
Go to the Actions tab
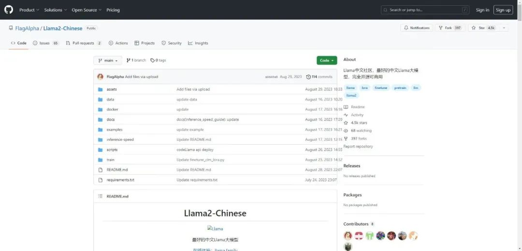pos(118,43)
